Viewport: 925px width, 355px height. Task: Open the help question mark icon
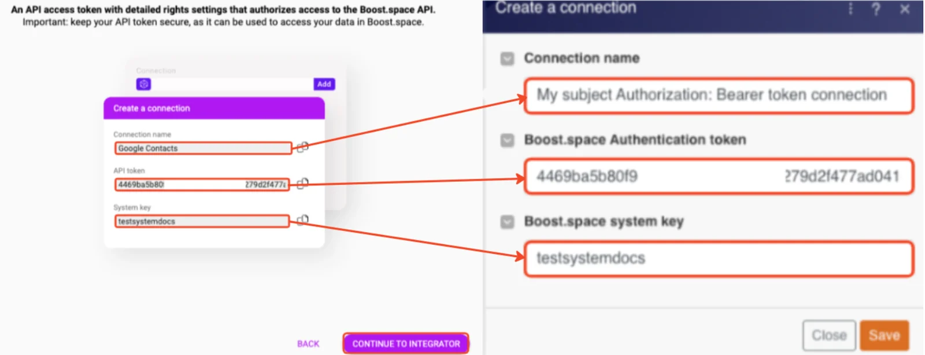(876, 9)
